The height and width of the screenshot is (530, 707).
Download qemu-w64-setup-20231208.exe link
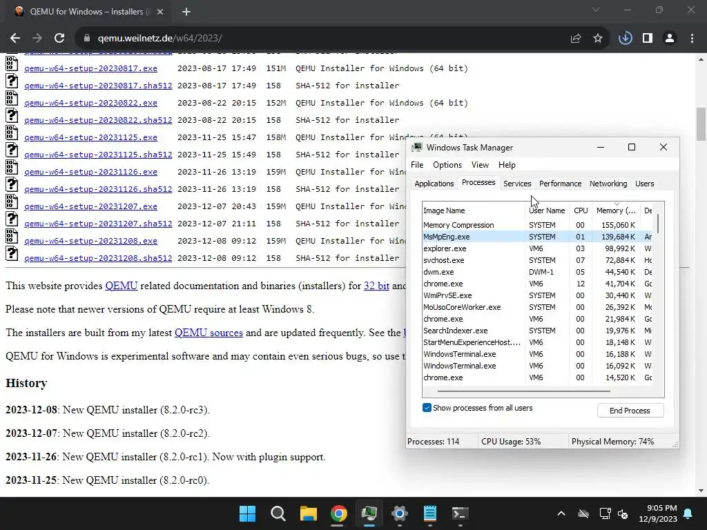pos(90,241)
